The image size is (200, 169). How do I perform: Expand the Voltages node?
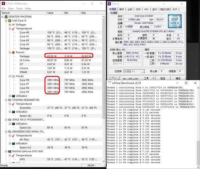pos(10,24)
